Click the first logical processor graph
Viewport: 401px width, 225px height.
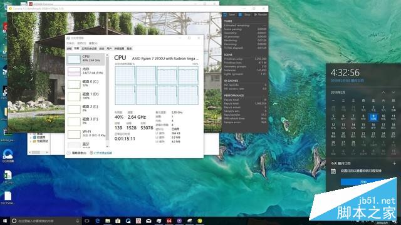[125, 76]
